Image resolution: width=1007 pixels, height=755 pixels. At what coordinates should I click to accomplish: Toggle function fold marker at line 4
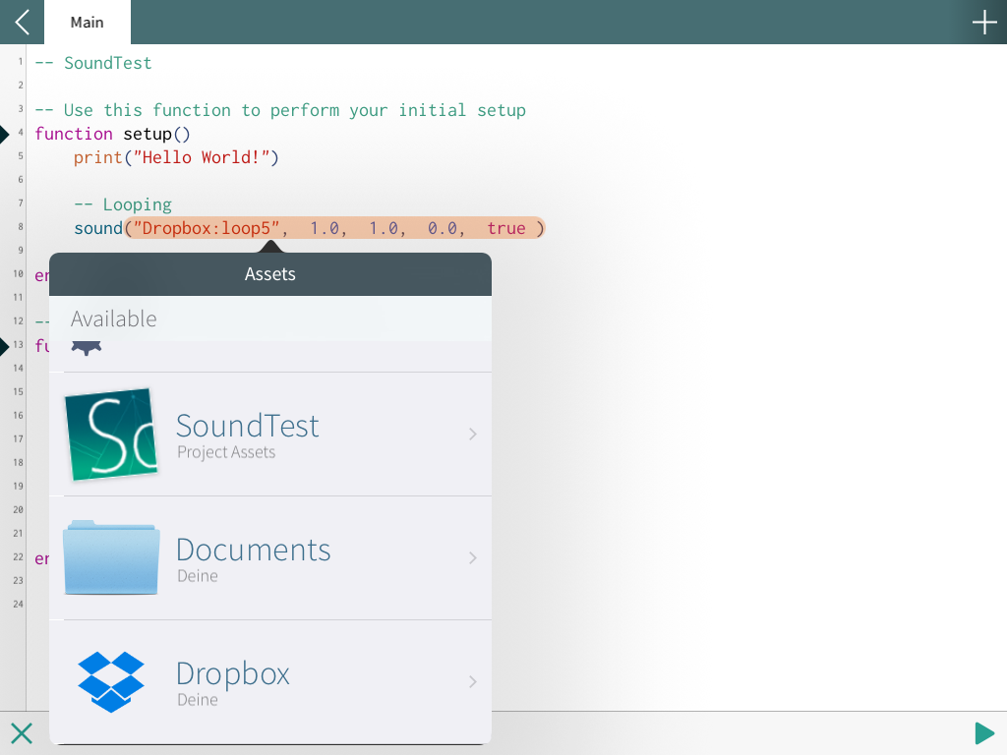[5, 134]
